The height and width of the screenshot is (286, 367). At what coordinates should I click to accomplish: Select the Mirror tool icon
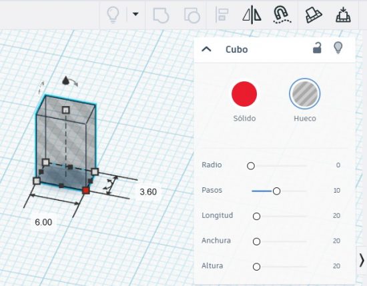point(252,15)
